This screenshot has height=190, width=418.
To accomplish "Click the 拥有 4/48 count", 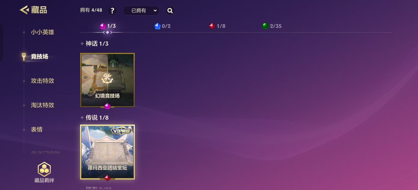I will click(91, 10).
